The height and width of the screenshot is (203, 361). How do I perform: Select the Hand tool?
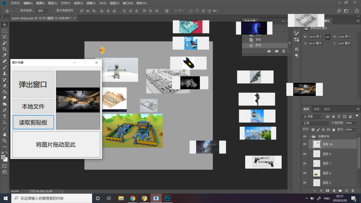tap(4, 135)
